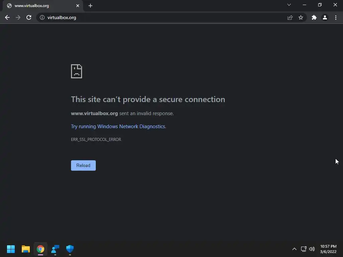Open the Chrome three-dot menu
This screenshot has height=257, width=343.
pyautogui.click(x=336, y=17)
